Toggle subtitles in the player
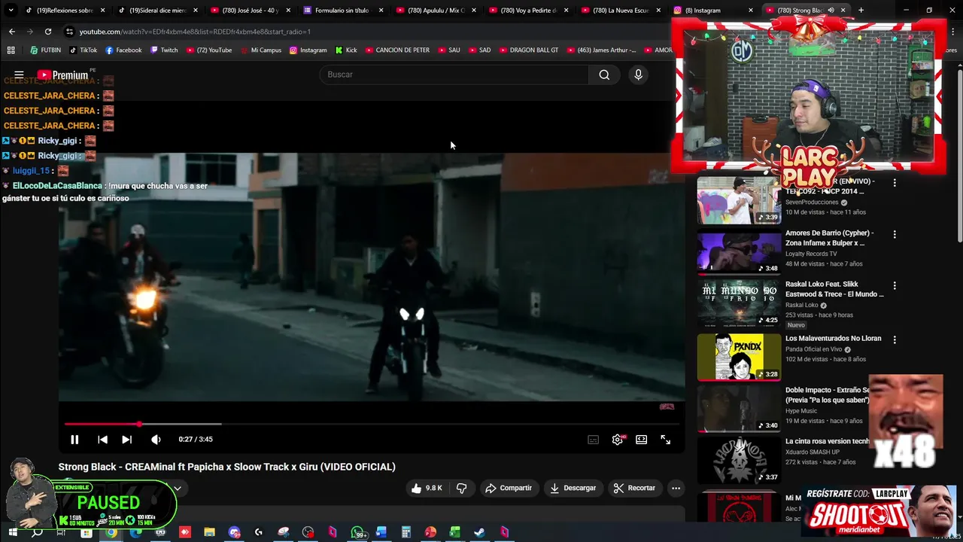The image size is (963, 542). [x=593, y=440]
